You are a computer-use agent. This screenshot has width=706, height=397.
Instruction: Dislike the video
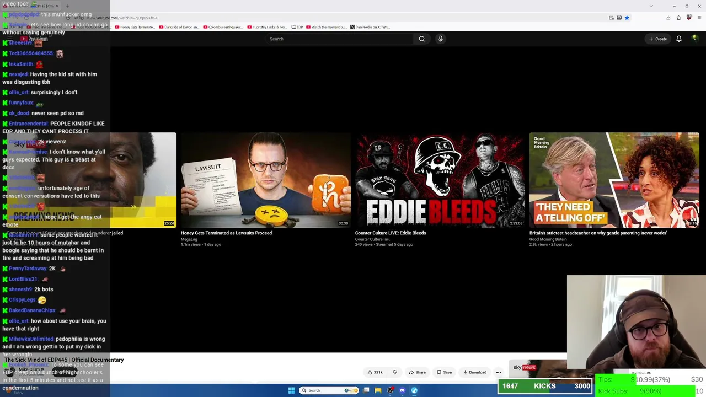pos(394,372)
